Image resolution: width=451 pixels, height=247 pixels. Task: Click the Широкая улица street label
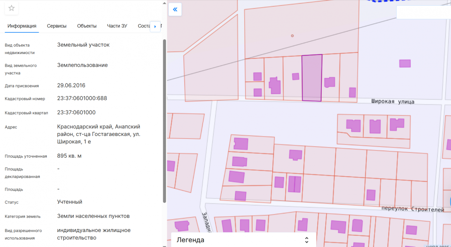(x=392, y=101)
